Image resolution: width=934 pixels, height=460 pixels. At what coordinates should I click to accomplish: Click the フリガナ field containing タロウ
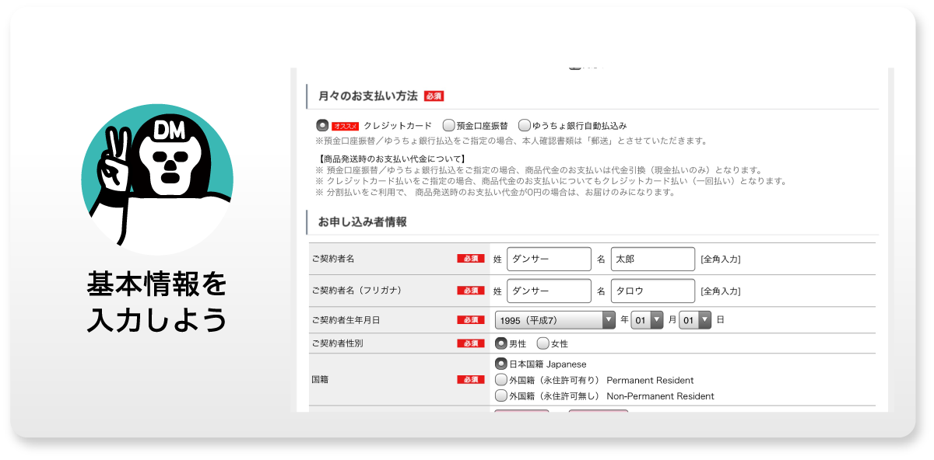(652, 291)
